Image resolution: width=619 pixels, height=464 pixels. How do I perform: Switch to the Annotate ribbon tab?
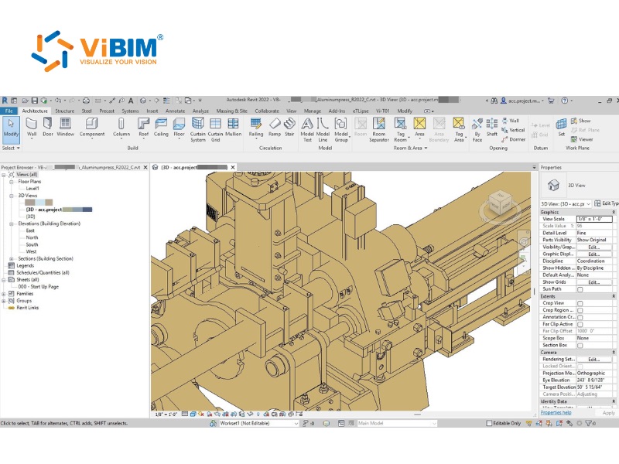click(x=176, y=111)
